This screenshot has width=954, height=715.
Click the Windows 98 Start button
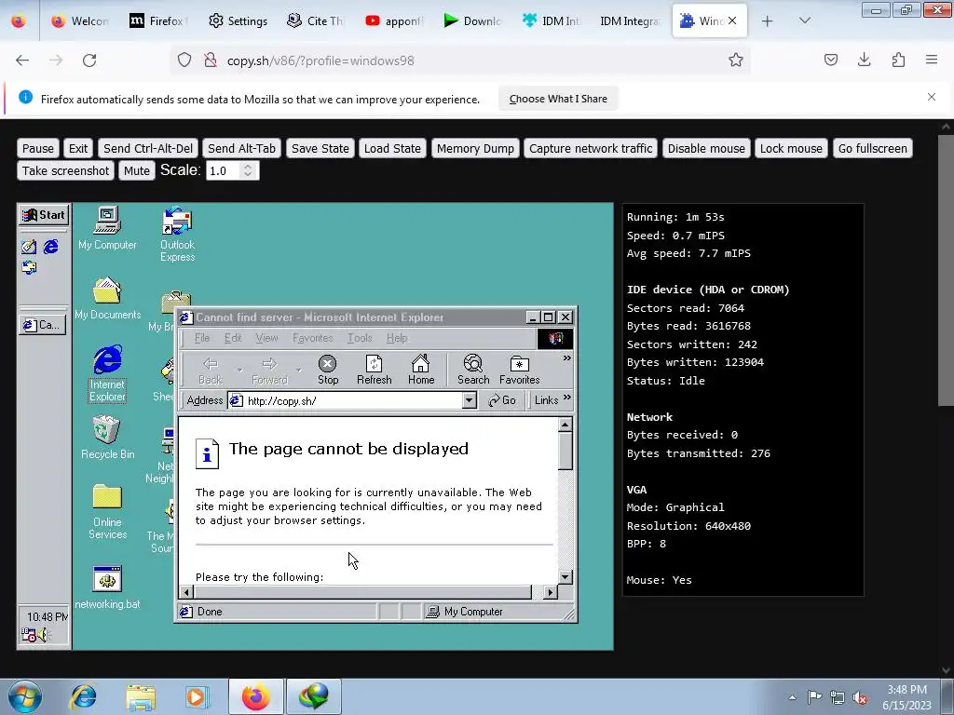tap(44, 215)
